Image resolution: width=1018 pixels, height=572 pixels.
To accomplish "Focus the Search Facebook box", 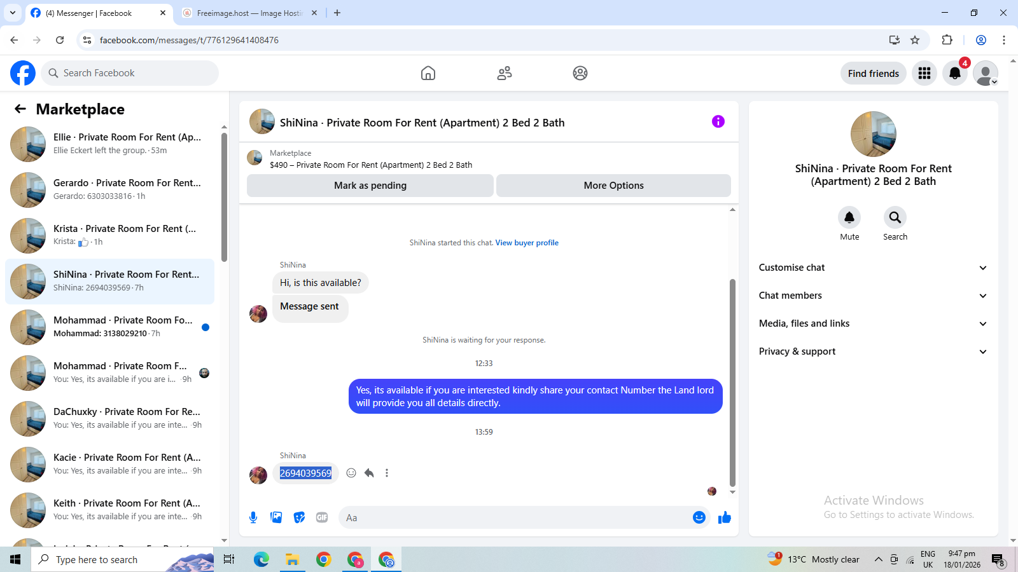I will coord(130,73).
